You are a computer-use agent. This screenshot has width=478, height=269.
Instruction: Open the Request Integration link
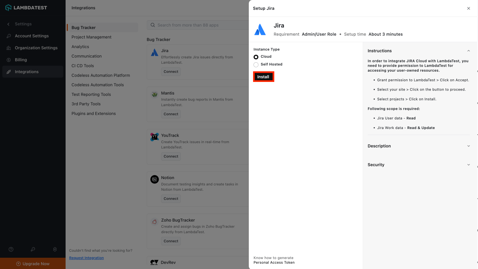click(86, 258)
